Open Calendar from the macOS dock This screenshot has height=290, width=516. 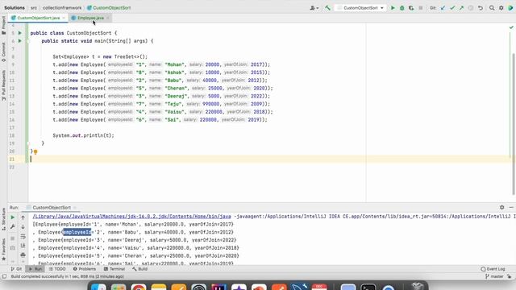tap(319, 288)
